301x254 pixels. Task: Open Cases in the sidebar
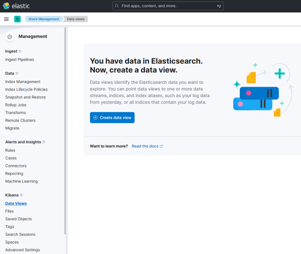[x=11, y=158]
